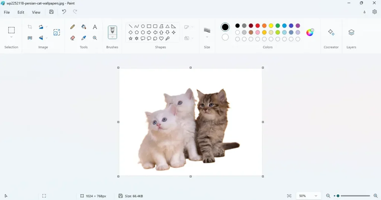381x200 pixels.
Task: Expand the shape fill dropdown
Action: pos(192,38)
